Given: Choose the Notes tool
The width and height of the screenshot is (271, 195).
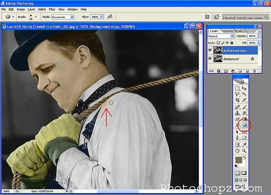Looking at the screenshot, I should click(x=237, y=145).
